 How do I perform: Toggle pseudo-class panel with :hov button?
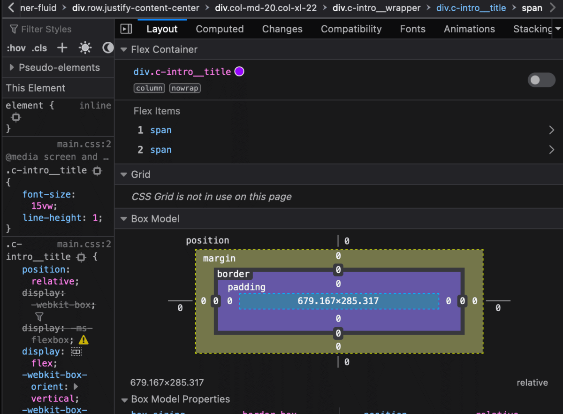click(x=16, y=47)
